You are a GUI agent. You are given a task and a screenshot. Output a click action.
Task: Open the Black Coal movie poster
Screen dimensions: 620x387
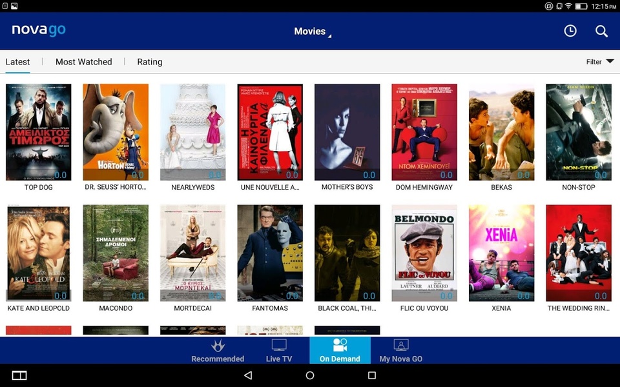coord(347,253)
